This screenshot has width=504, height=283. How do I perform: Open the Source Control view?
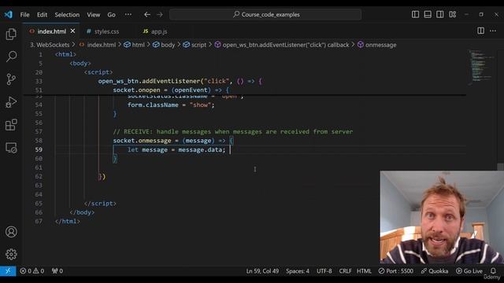11,79
